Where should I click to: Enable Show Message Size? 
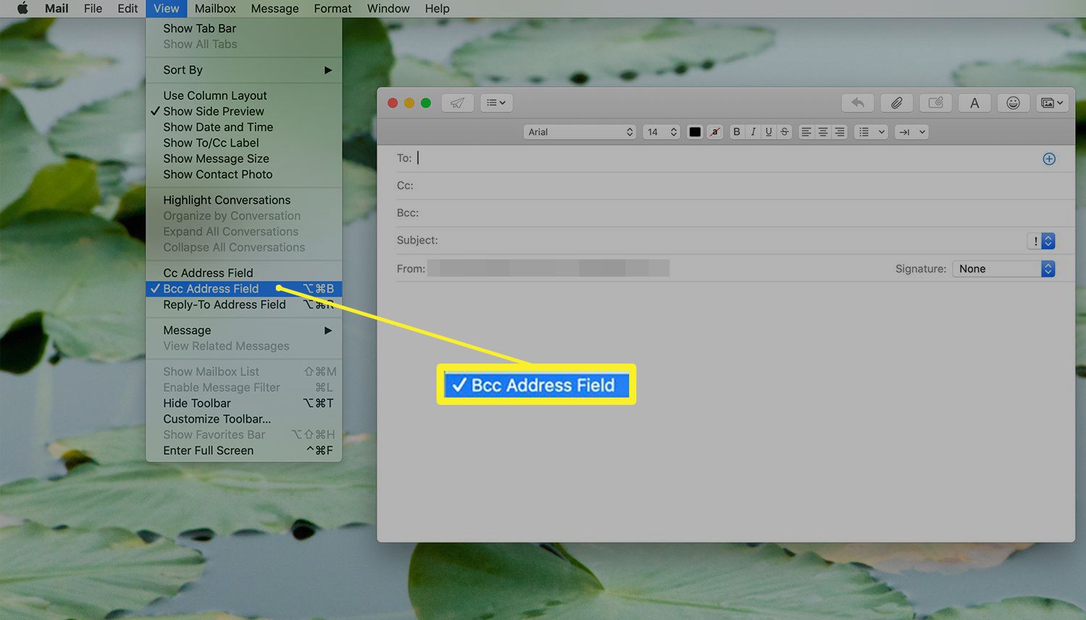244,159
